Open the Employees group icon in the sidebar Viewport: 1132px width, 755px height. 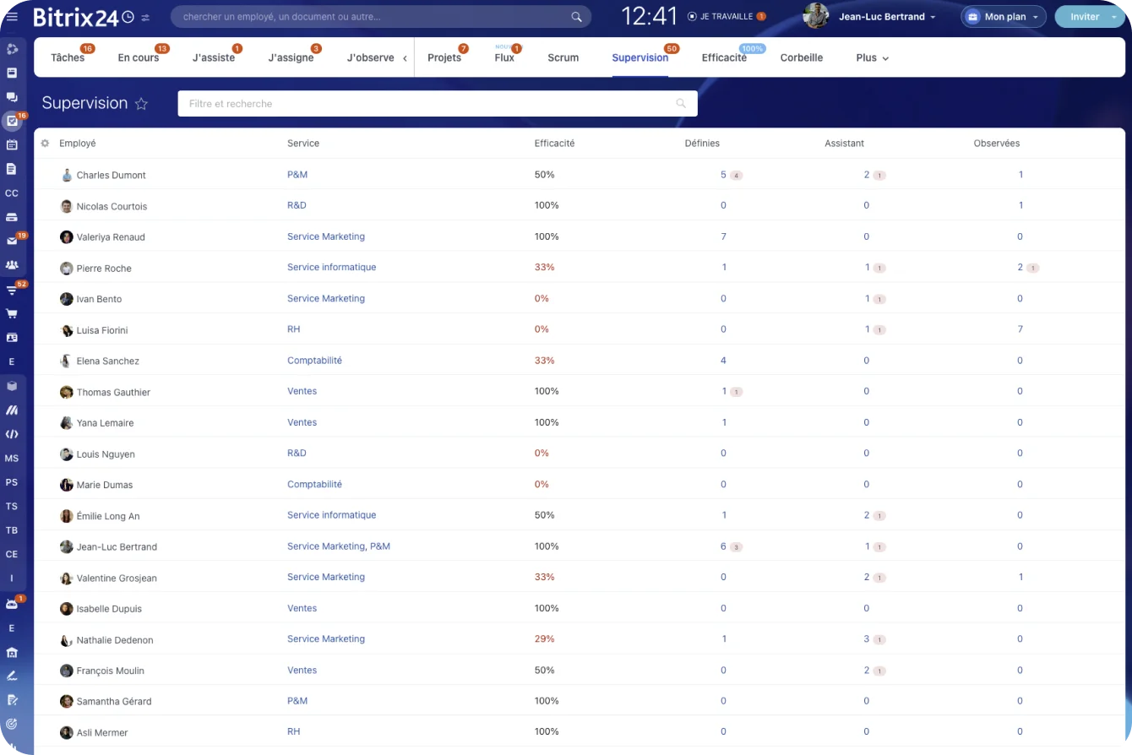[12, 264]
